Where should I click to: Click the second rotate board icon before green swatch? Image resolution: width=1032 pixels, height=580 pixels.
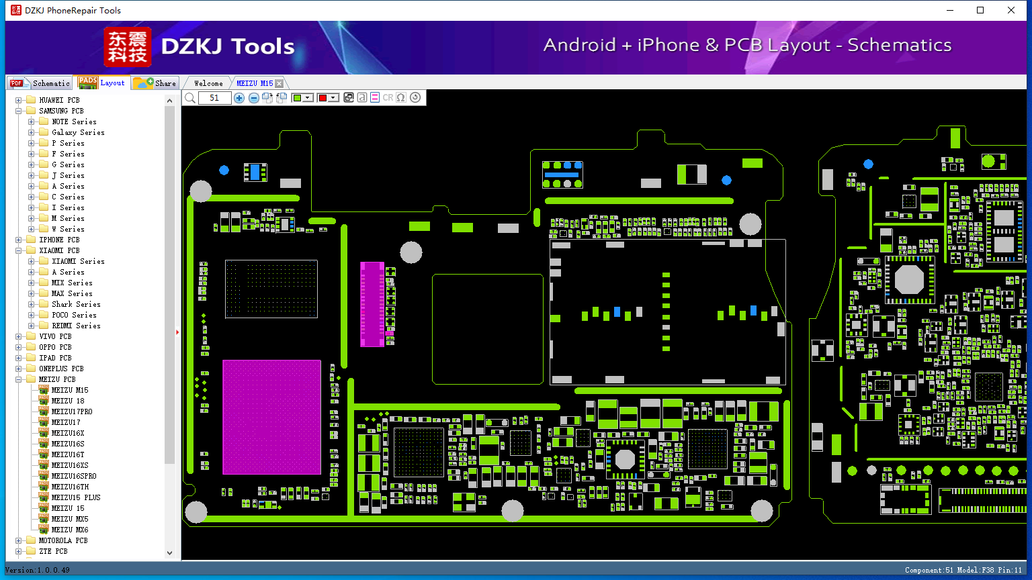pyautogui.click(x=282, y=98)
